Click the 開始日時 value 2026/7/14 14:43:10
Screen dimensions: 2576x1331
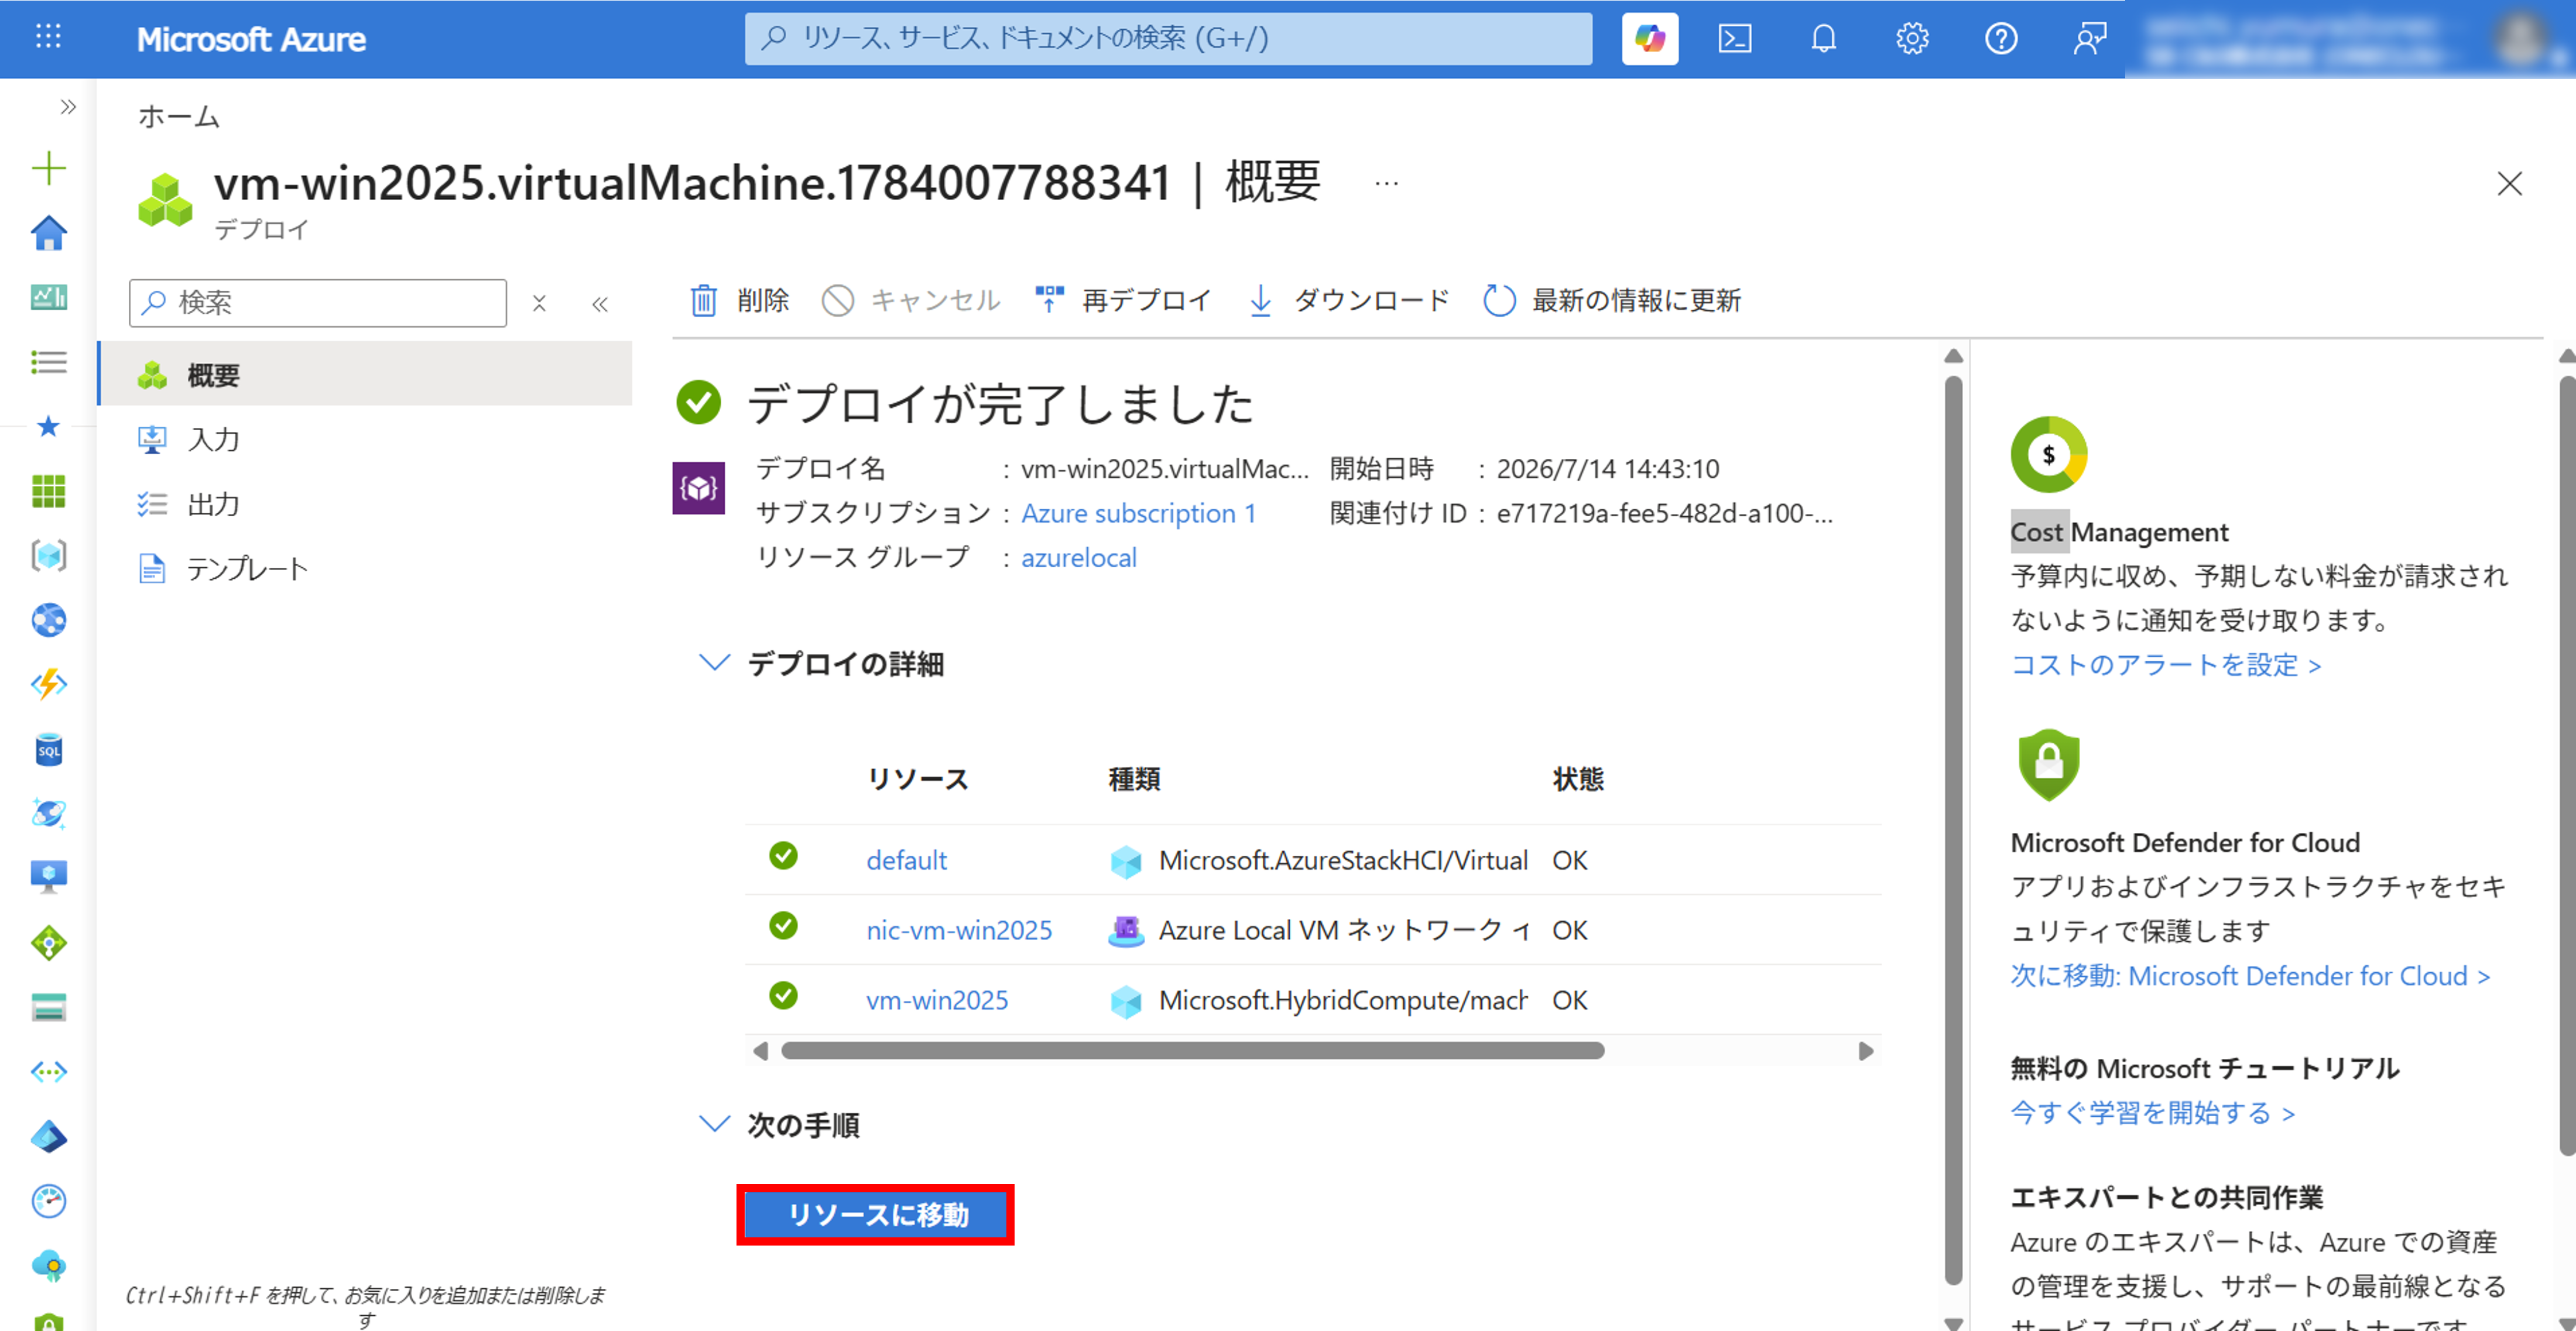point(1608,469)
